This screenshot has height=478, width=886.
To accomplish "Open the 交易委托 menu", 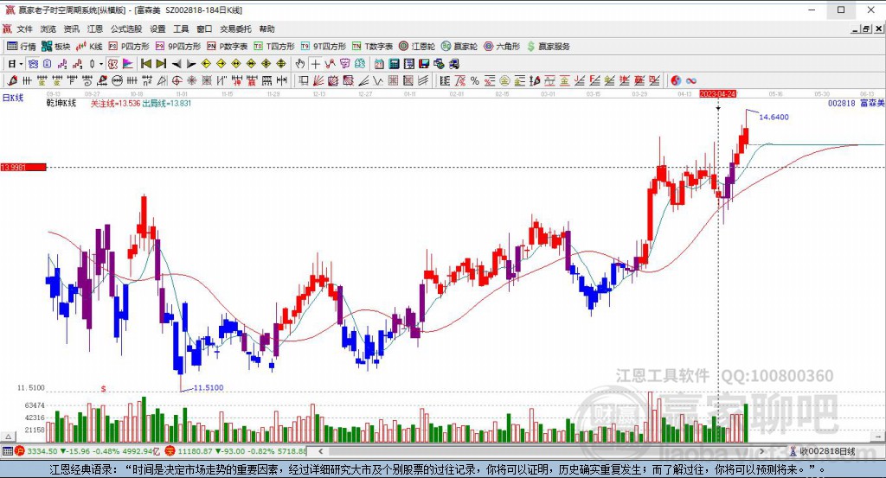I will 235,29.
